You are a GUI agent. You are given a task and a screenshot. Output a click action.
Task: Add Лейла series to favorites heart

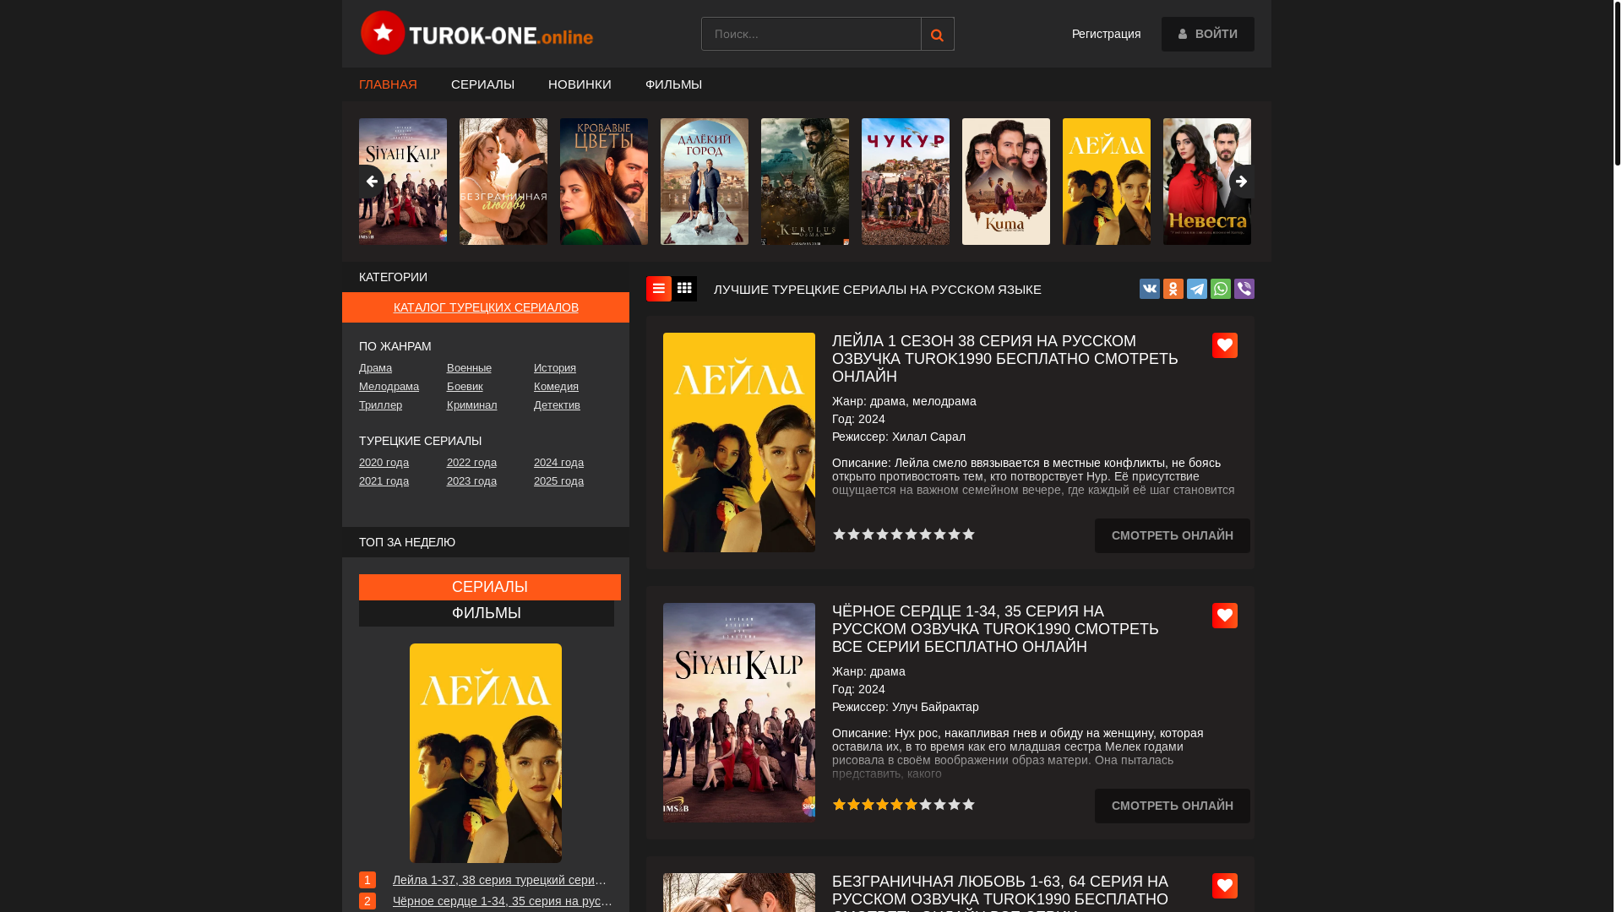pyautogui.click(x=1225, y=345)
